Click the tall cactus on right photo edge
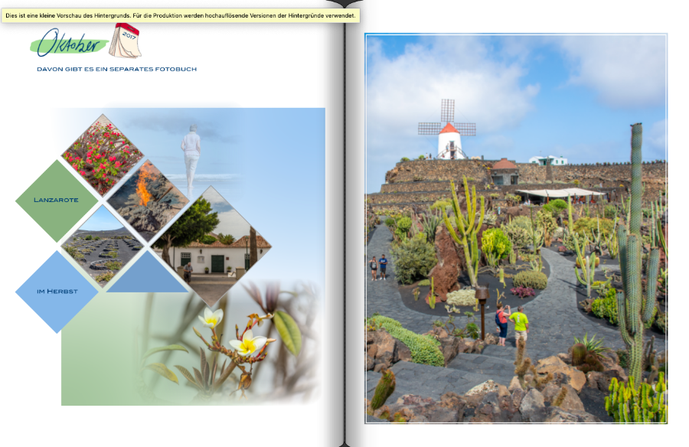This screenshot has width=689, height=447. click(635, 253)
